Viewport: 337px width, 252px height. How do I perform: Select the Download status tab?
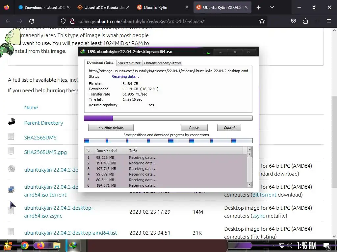click(100, 62)
